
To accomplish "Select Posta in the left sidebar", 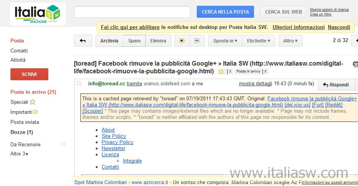I will tap(17, 41).
